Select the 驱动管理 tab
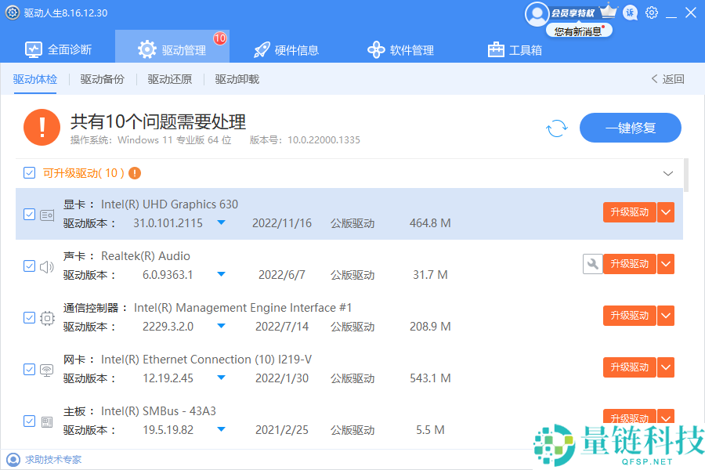This screenshot has height=470, width=705. (x=172, y=46)
